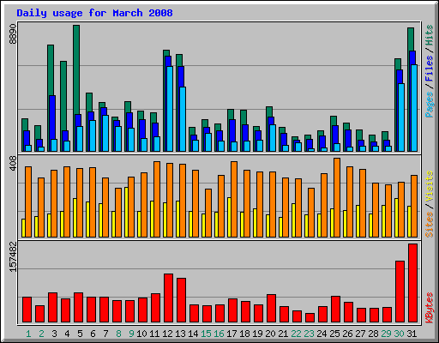Image resolution: width=439 pixels, height=343 pixels.
Task: Click day 1 on the date axis
Action: [x=28, y=334]
